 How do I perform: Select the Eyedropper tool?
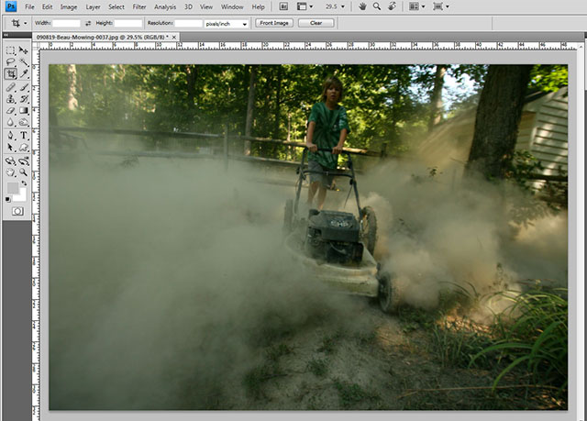coord(24,73)
